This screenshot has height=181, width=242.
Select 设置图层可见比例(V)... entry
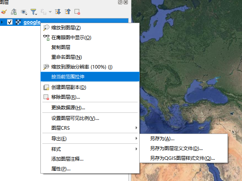click(90, 118)
